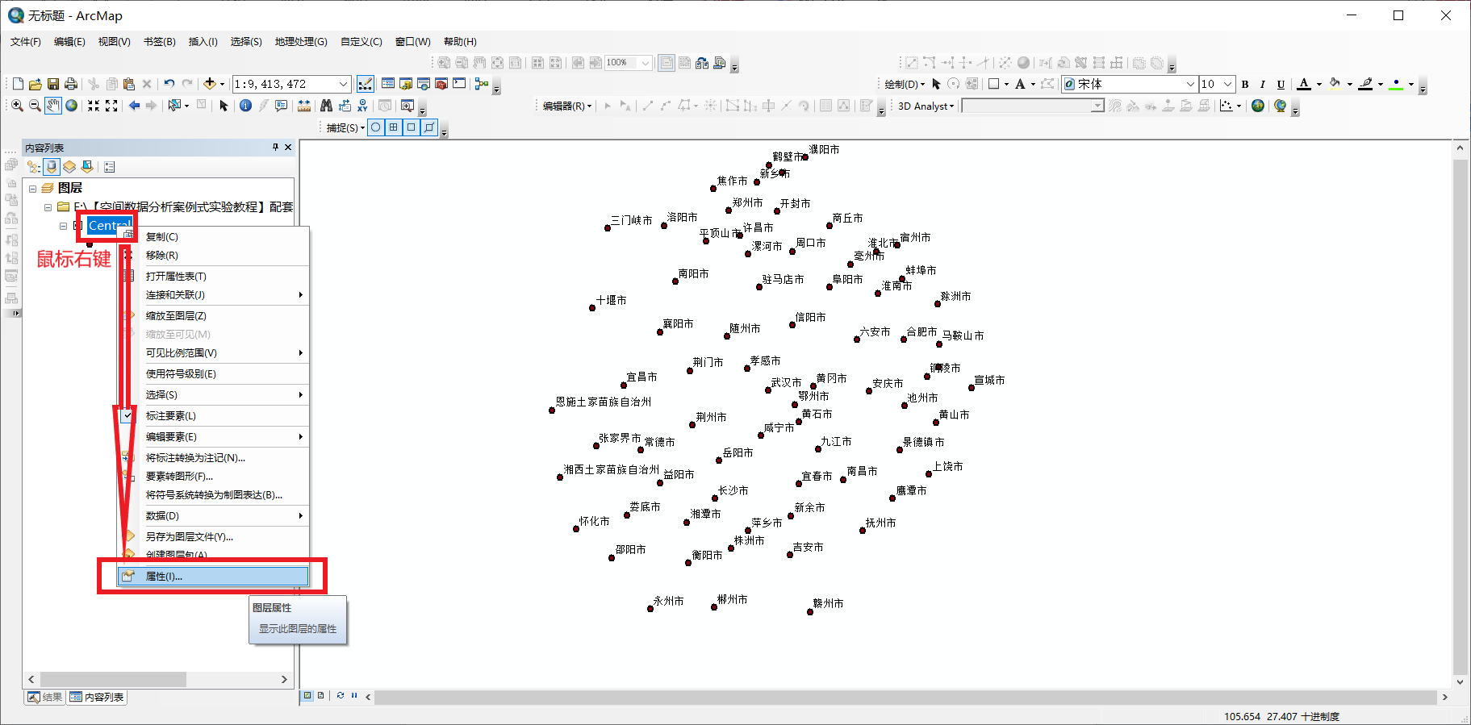
Task: Print the current map
Action: click(71, 84)
